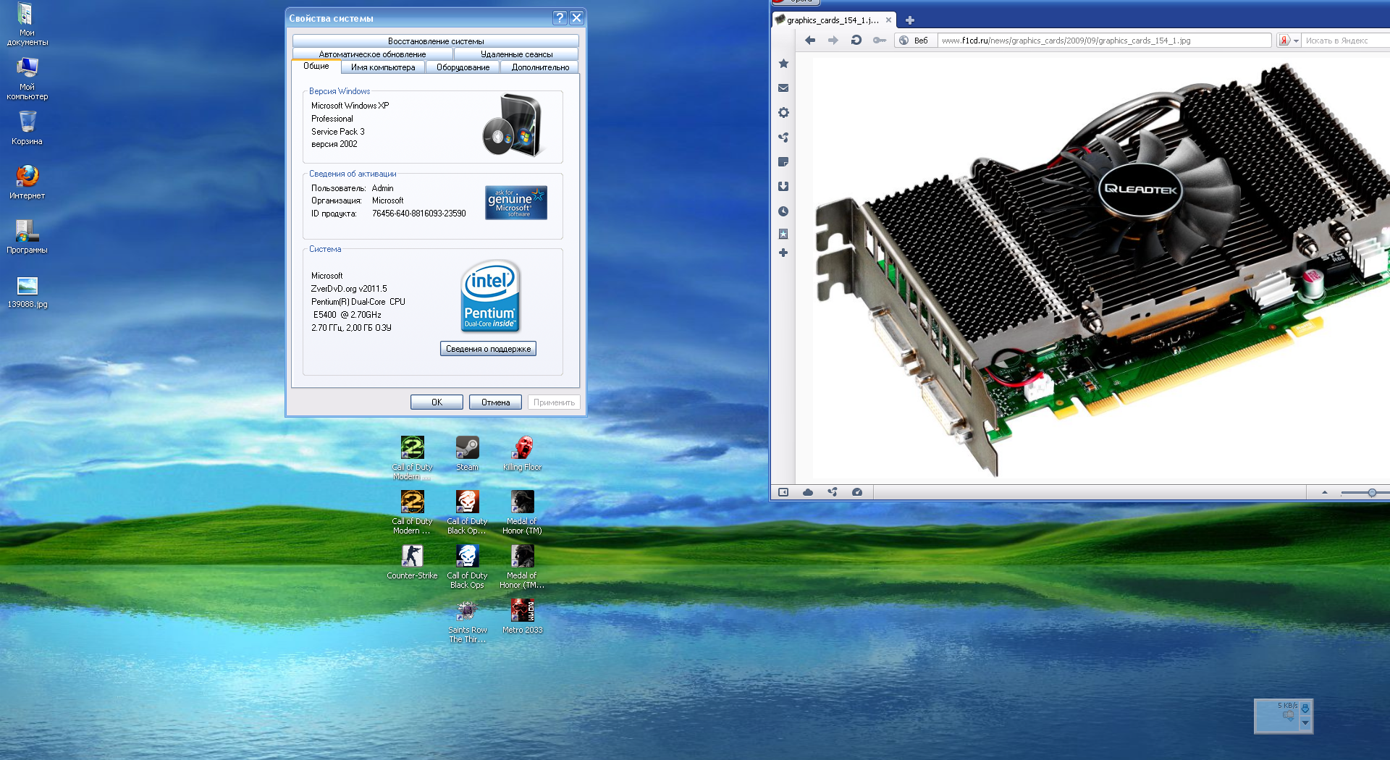
Task: Click the Веб globe badge in address bar
Action: 915,41
